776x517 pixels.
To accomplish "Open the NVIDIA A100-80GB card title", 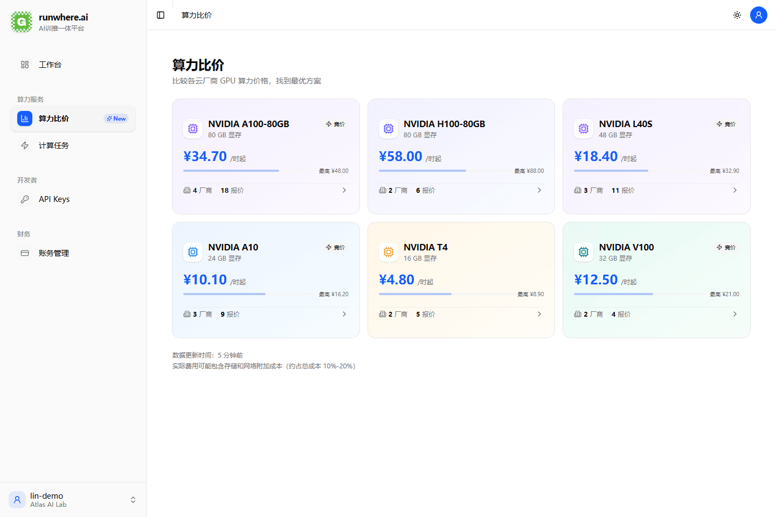I will 249,124.
